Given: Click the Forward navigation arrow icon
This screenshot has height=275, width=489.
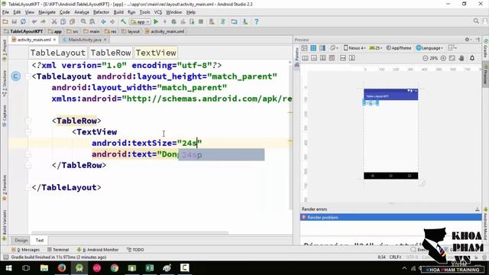Looking at the screenshot, I should pyautogui.click(x=112, y=22).
